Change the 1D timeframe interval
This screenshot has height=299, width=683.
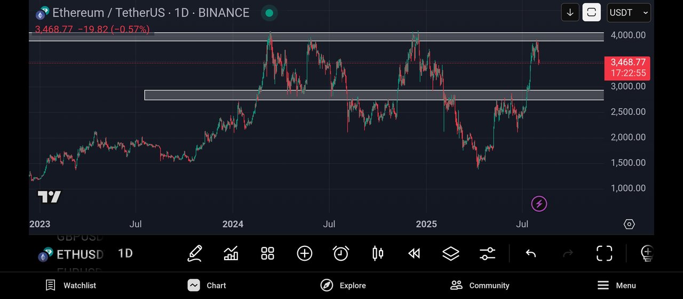pyautogui.click(x=125, y=253)
